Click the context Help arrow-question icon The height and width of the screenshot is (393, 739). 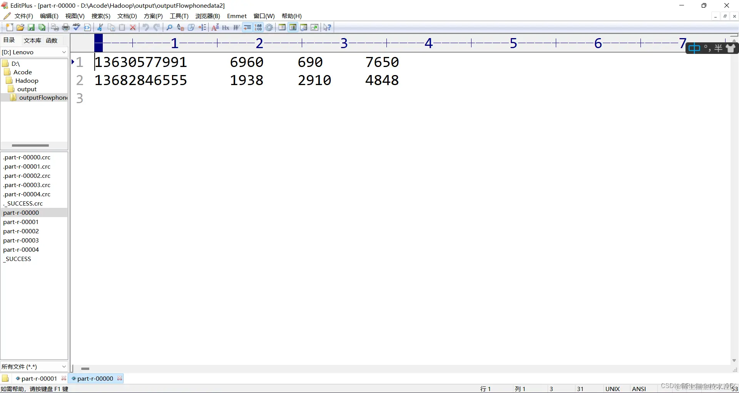click(327, 27)
